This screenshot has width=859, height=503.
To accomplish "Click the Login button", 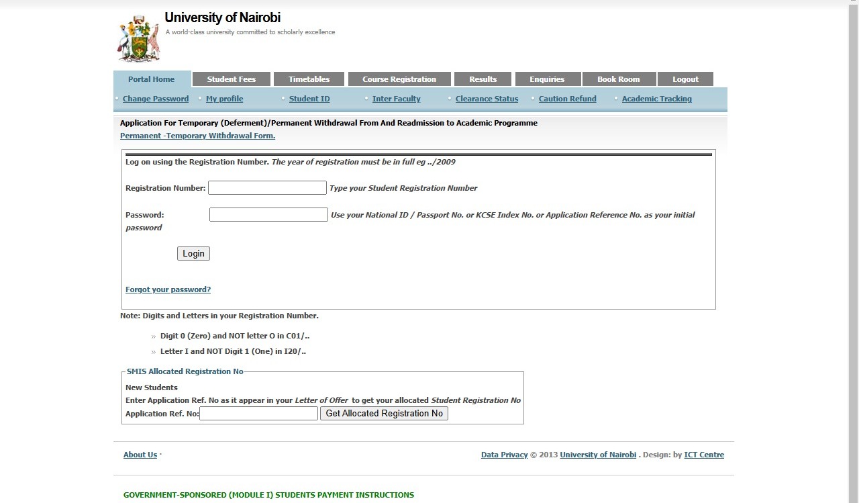I will [x=193, y=254].
